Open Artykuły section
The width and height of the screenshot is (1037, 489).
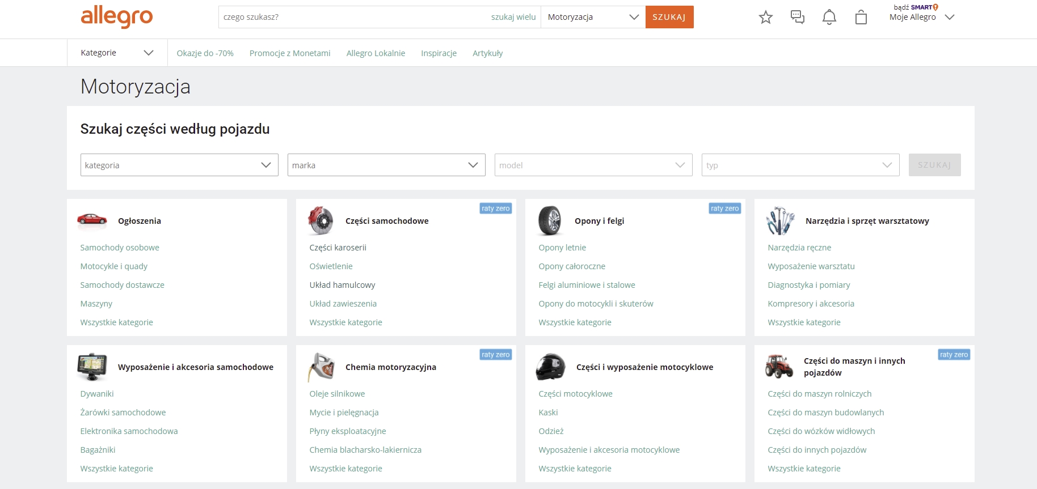(x=487, y=53)
